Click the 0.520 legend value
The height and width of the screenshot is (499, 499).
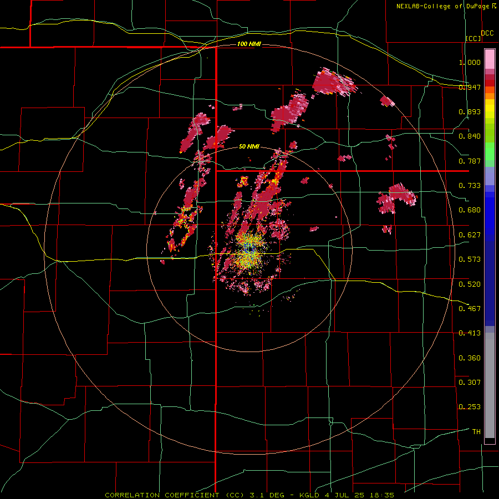click(x=470, y=284)
